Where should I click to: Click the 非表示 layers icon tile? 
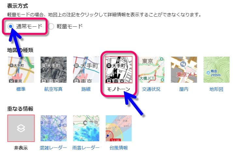point(21,128)
